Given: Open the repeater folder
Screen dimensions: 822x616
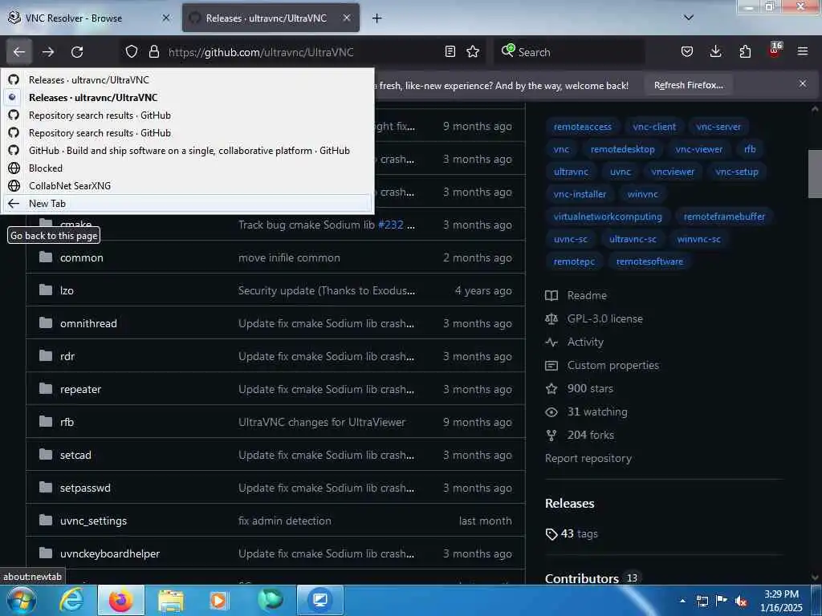Looking at the screenshot, I should coord(81,390).
